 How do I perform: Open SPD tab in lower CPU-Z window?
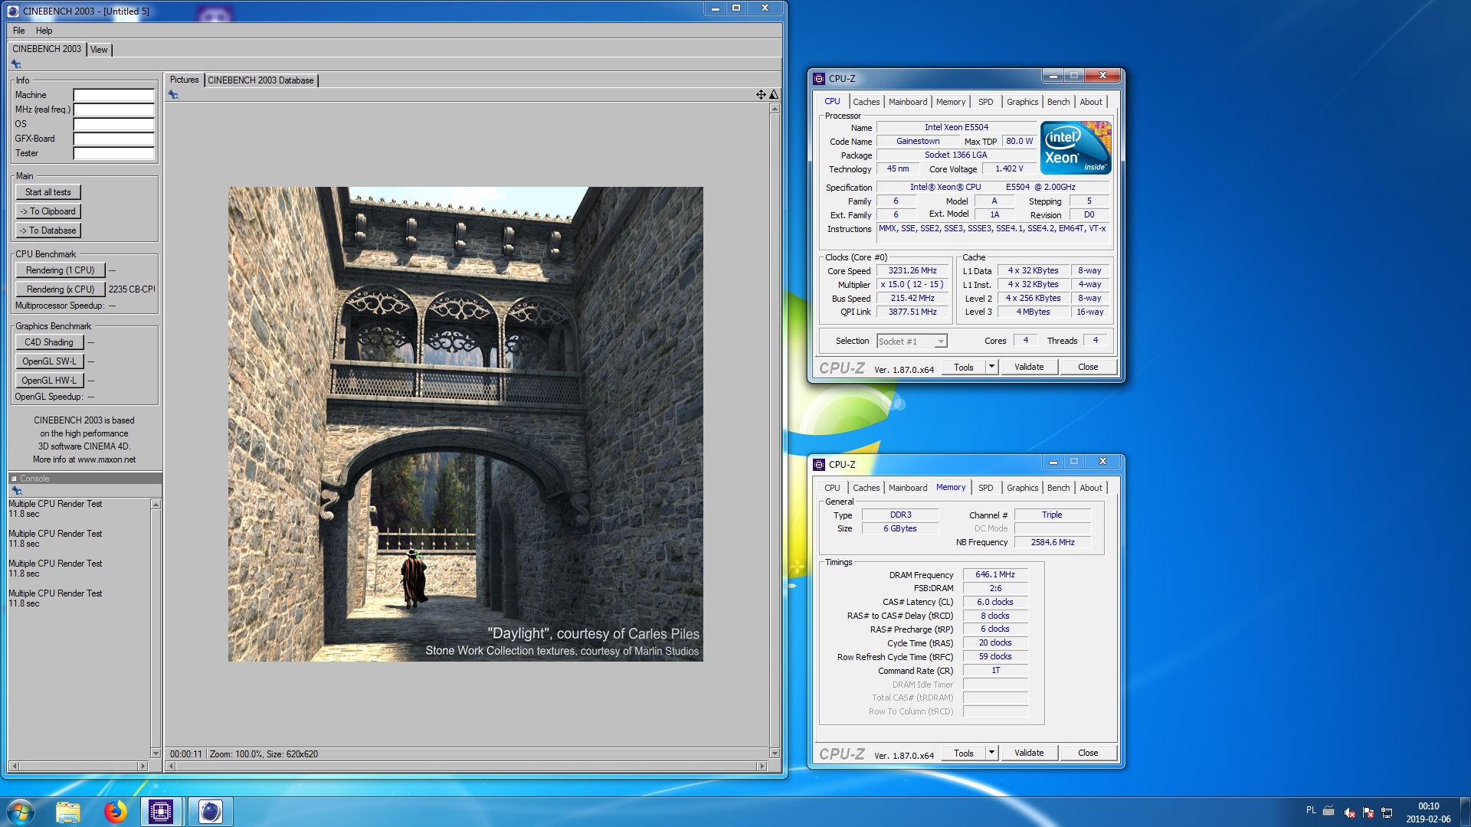point(986,488)
